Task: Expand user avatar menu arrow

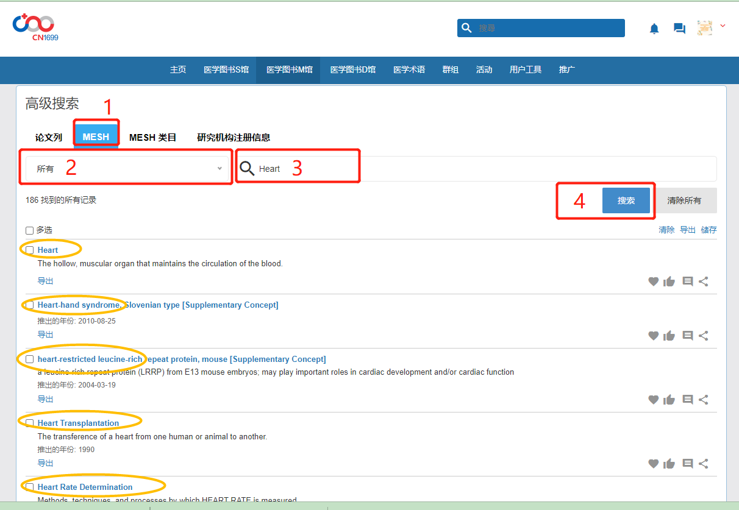Action: click(x=723, y=26)
